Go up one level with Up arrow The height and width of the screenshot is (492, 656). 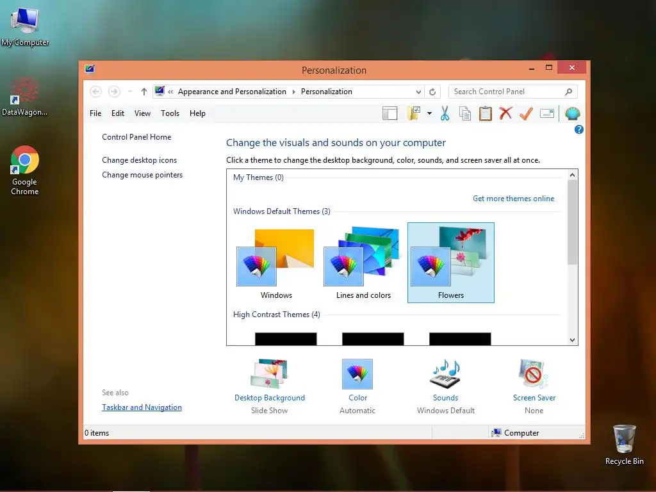click(x=144, y=92)
